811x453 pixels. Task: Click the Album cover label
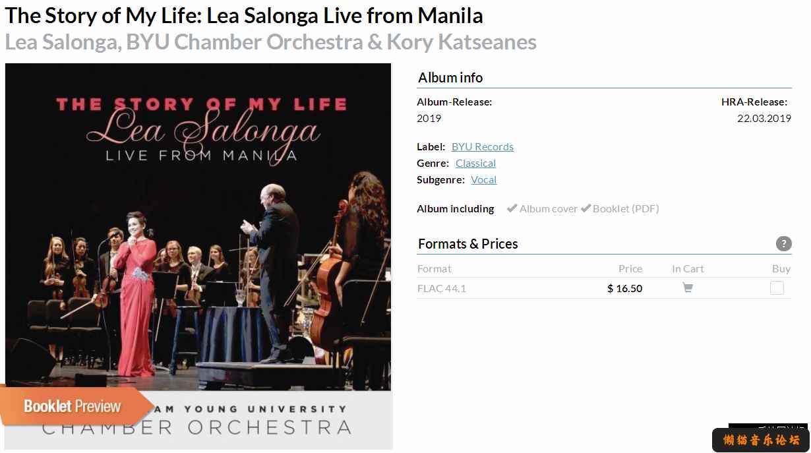pyautogui.click(x=549, y=208)
